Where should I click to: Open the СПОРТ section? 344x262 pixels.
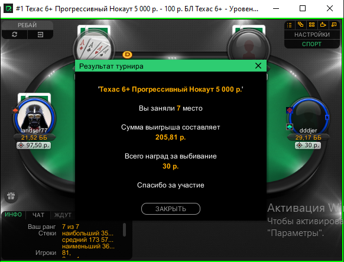(x=311, y=44)
